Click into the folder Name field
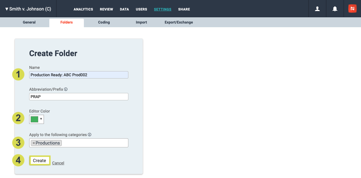 point(79,75)
